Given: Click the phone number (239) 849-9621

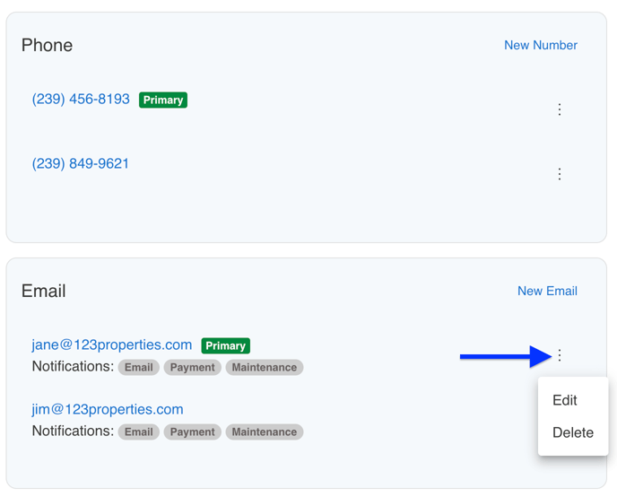Looking at the screenshot, I should 81,164.
